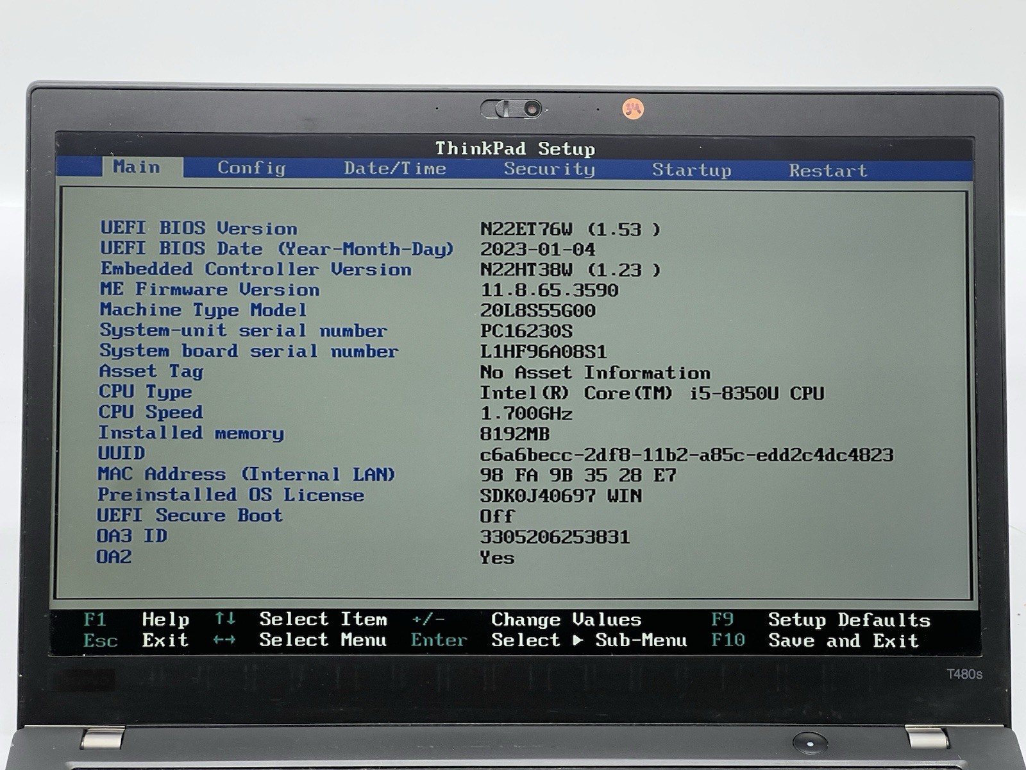Select model value 20L8S55G00
The image size is (1026, 770).
point(537,311)
